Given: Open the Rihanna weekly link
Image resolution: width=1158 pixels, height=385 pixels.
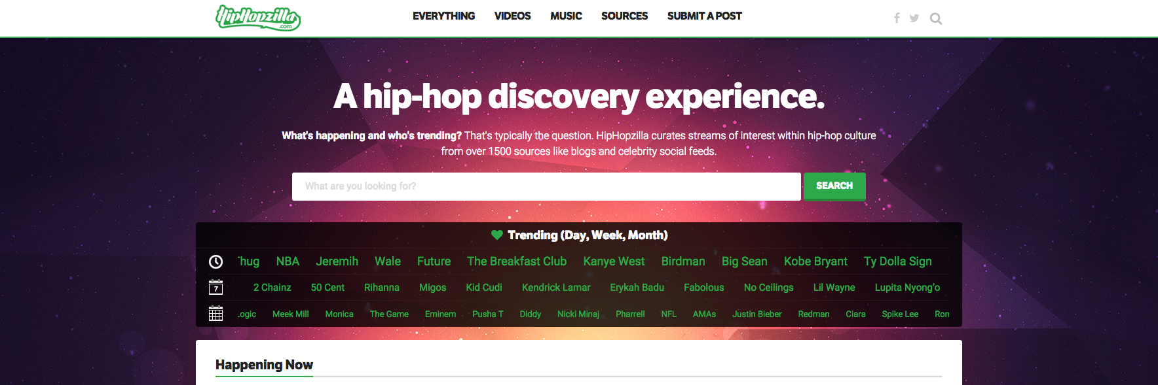Looking at the screenshot, I should [382, 288].
